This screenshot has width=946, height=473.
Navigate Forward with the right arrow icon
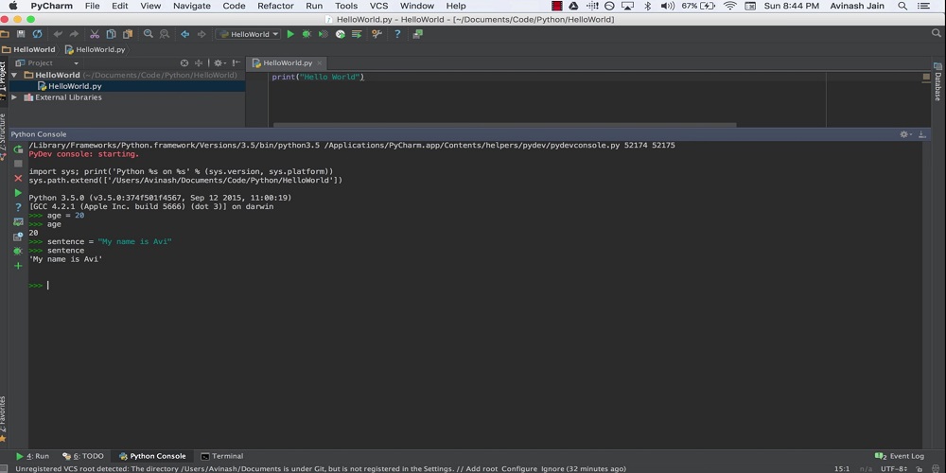(201, 34)
